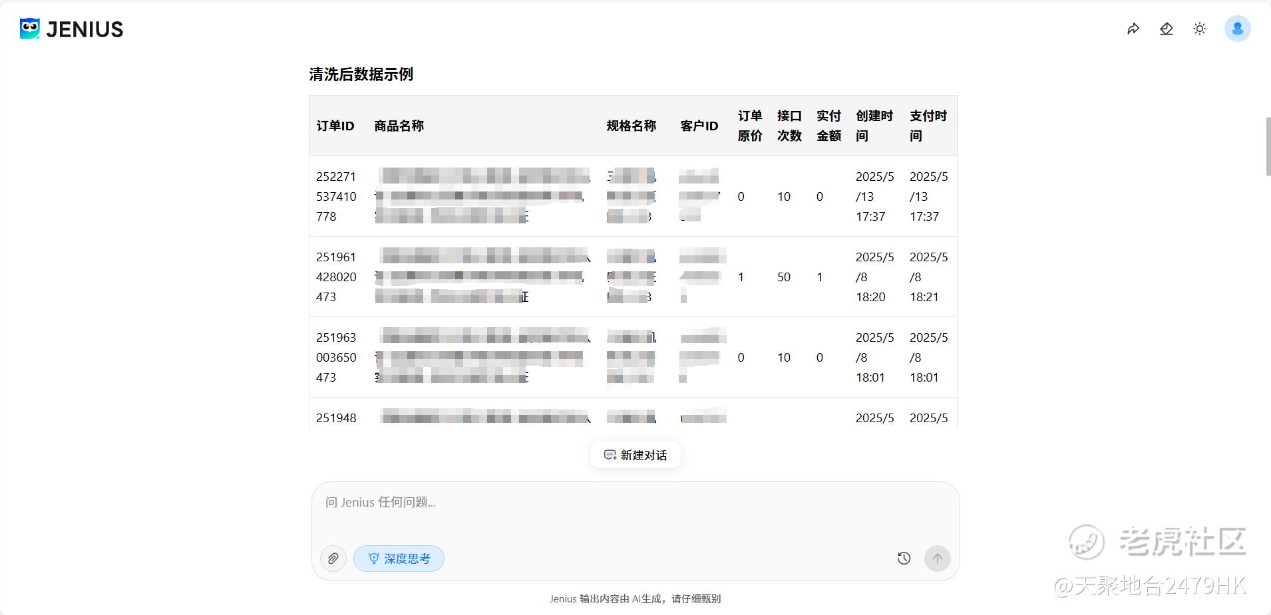Click the 订单ID column header

pyautogui.click(x=335, y=126)
